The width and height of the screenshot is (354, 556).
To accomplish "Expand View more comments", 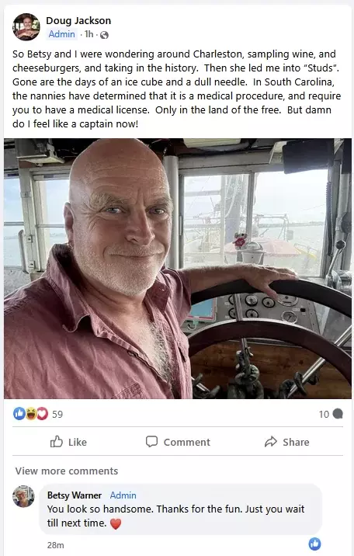I will click(x=67, y=471).
